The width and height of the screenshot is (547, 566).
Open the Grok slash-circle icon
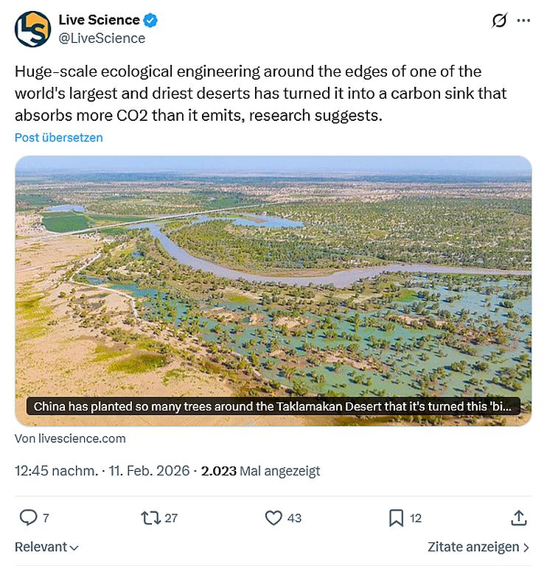[x=499, y=21]
